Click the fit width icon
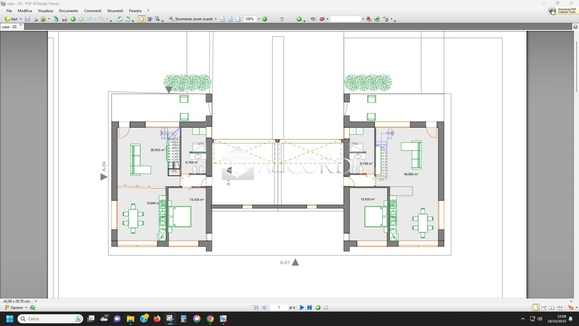Viewport: 579px width, 326px height. [238, 19]
